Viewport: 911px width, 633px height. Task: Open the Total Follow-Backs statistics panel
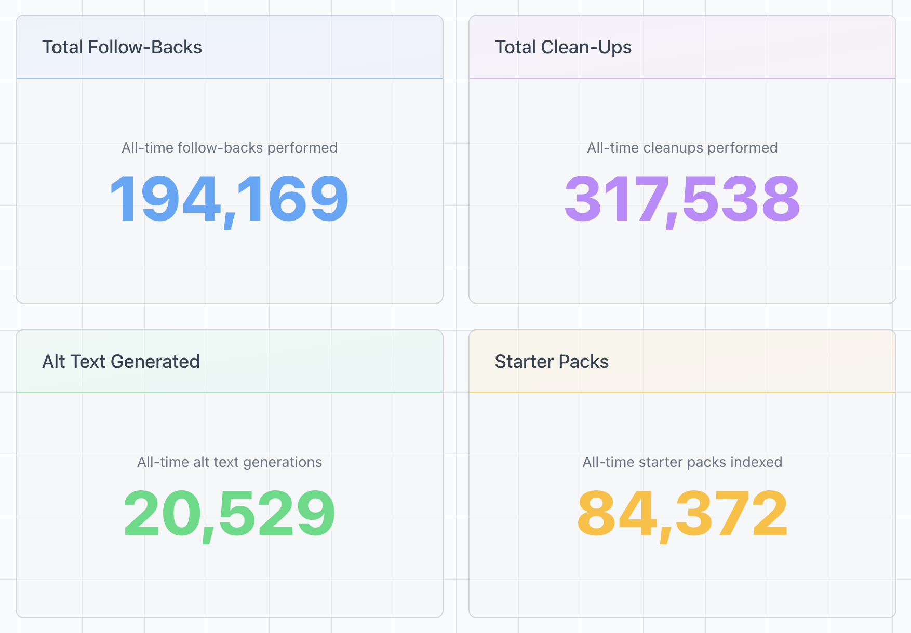coord(230,158)
